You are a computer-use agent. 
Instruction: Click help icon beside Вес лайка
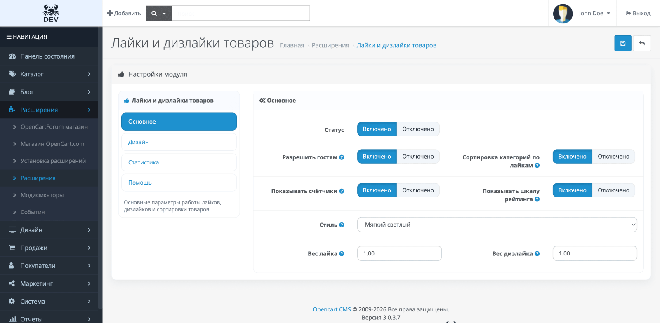point(342,254)
